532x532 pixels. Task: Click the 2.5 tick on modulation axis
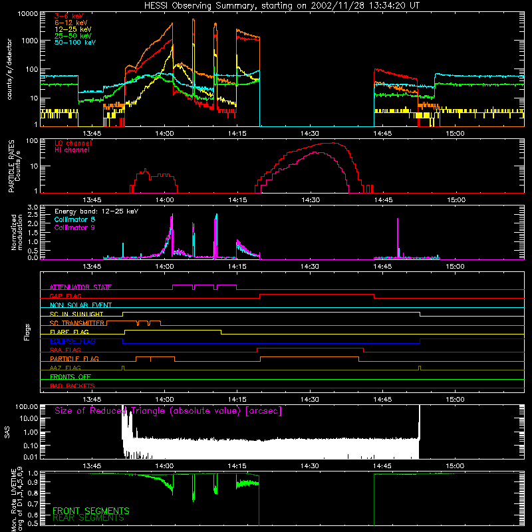coord(33,215)
